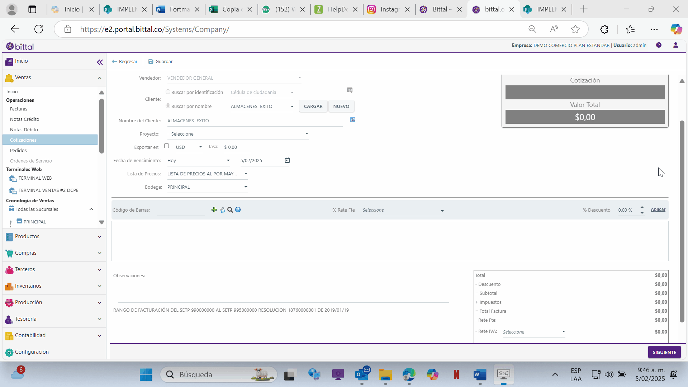Open the purple help question icon in header

tap(659, 45)
